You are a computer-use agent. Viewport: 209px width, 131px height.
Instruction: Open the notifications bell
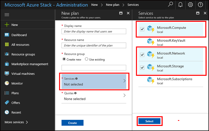coord(180,5)
